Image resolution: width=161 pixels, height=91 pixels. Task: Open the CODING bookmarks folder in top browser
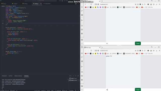pos(113,7)
